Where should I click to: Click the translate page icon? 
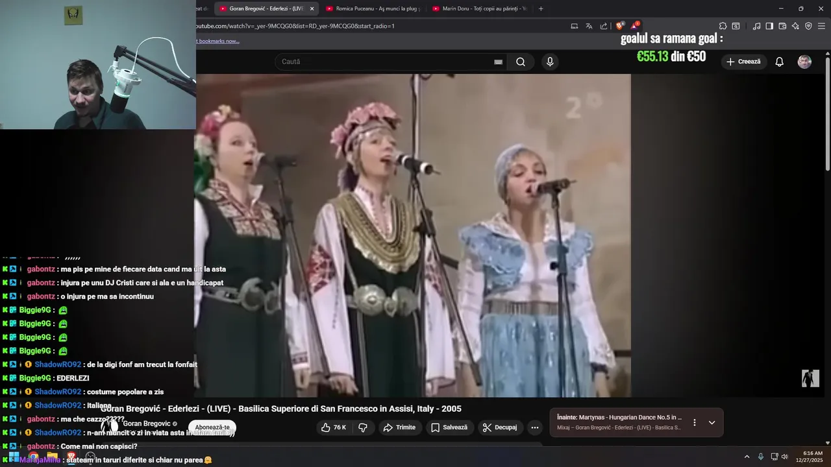[589, 26]
